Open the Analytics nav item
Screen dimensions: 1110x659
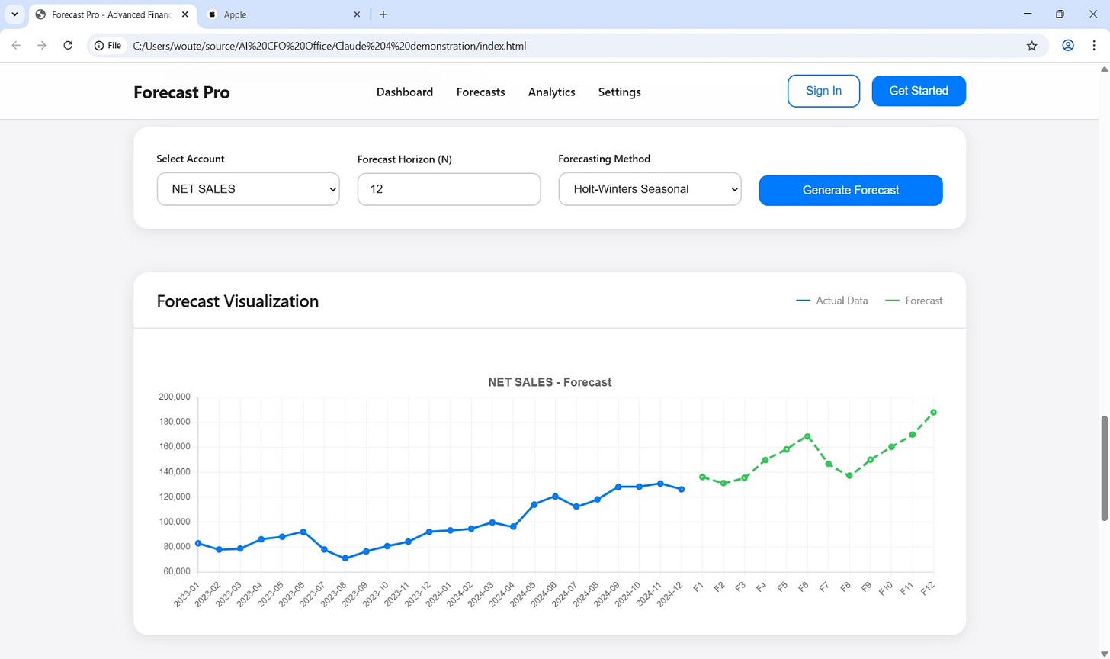click(552, 92)
